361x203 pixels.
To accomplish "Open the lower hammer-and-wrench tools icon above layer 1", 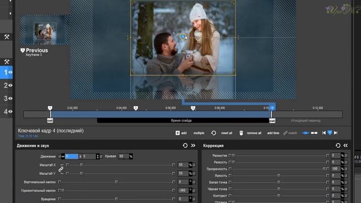I will click(x=6, y=61).
